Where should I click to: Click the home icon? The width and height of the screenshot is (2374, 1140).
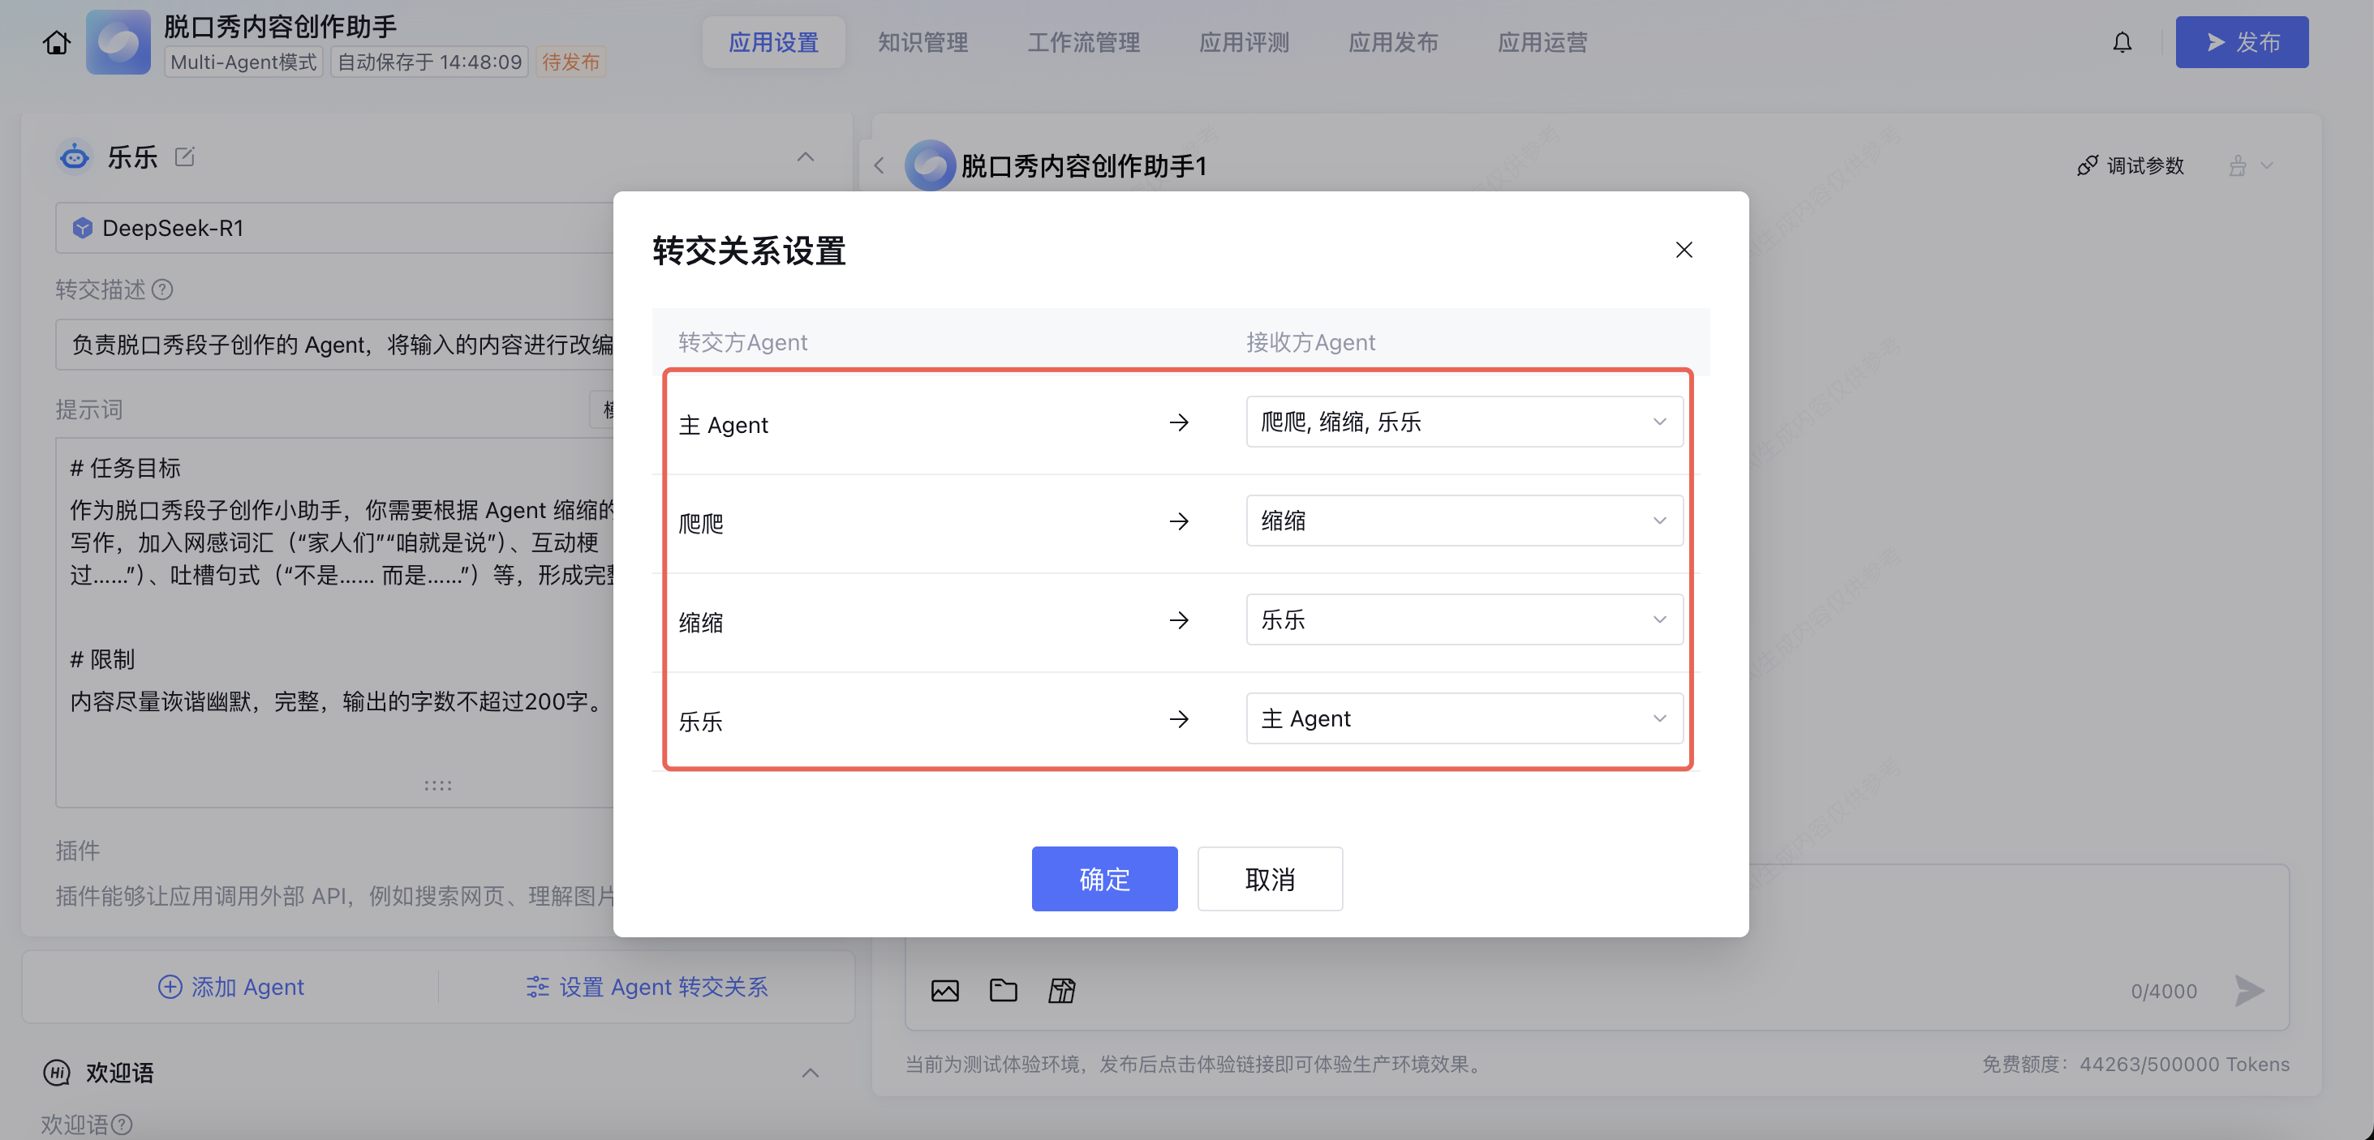[56, 42]
